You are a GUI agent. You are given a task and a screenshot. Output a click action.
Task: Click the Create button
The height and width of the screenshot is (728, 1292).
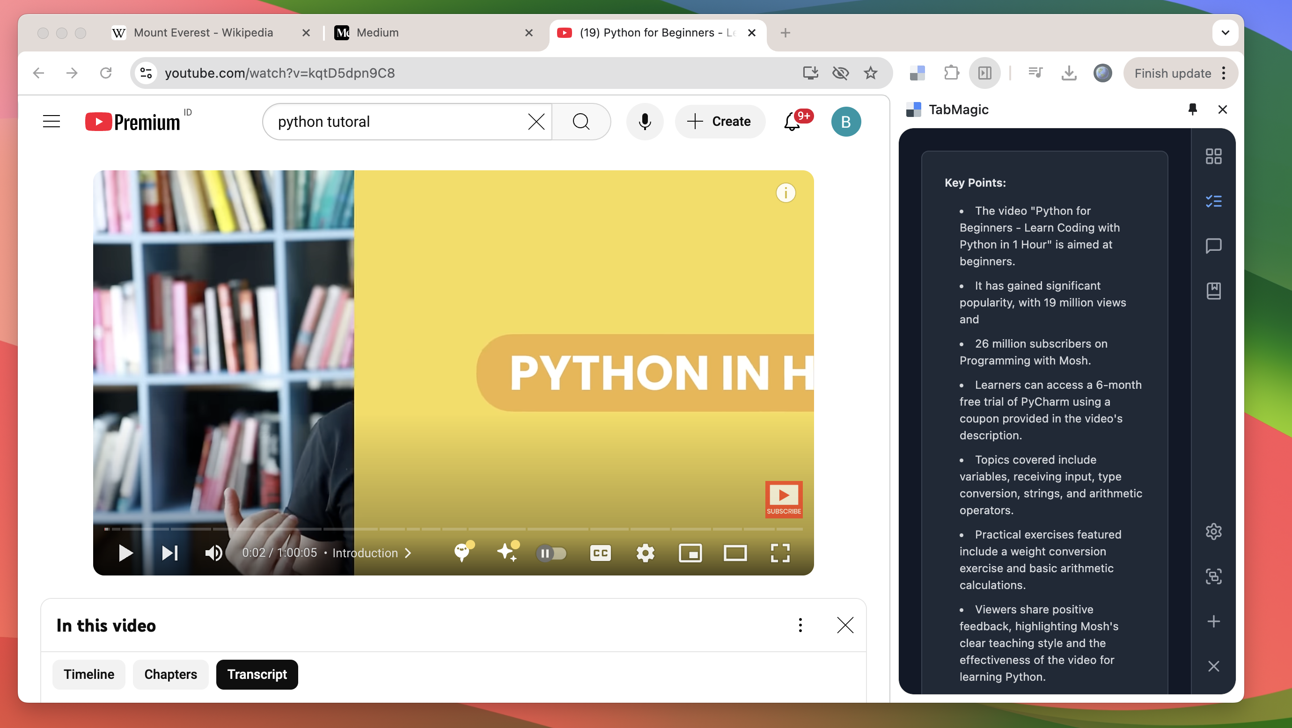(720, 121)
